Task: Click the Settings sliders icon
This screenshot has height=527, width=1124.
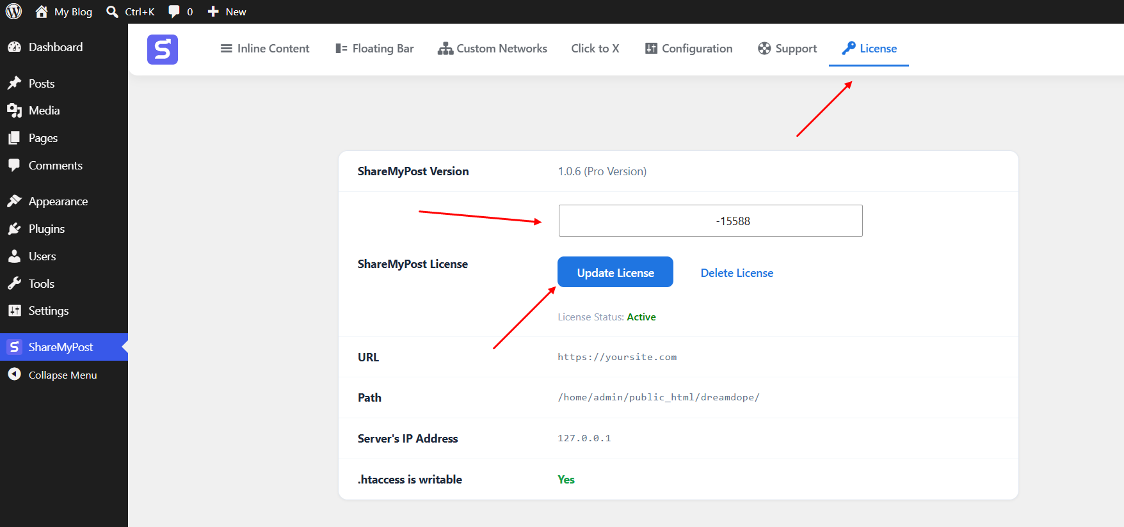Action: tap(14, 311)
